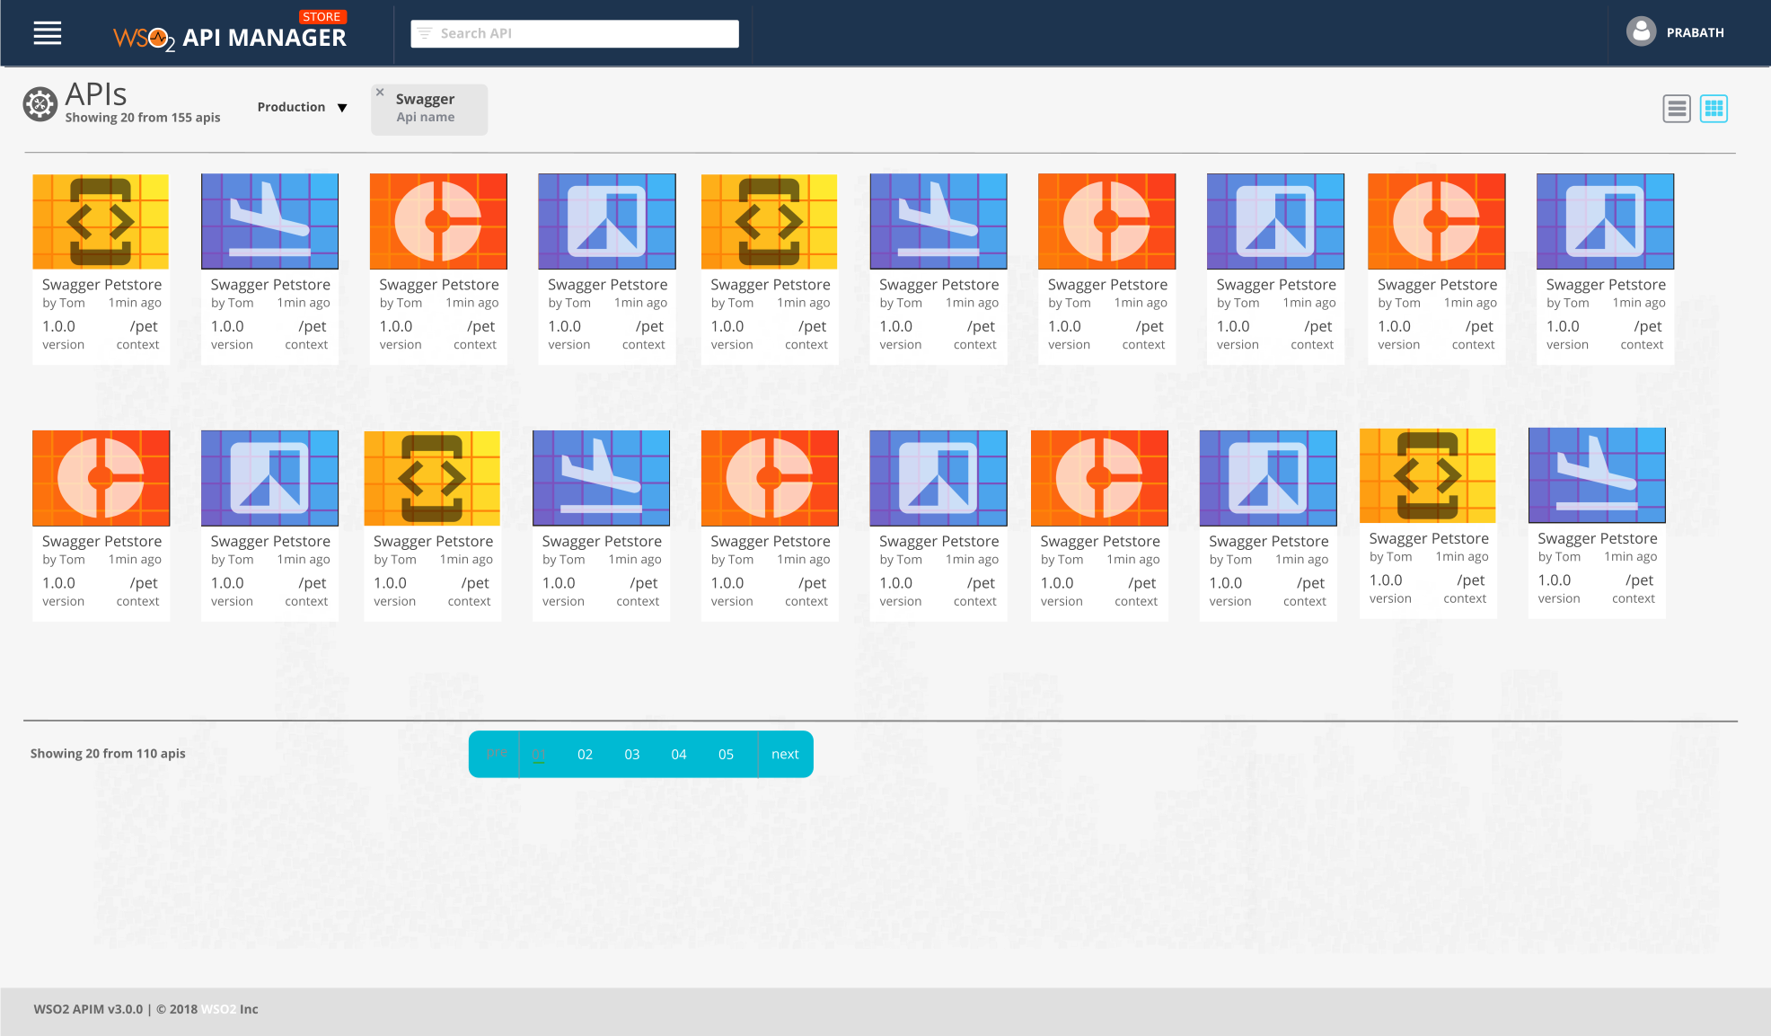Click the next pagination button
Image resolution: width=1771 pixels, height=1036 pixels.
tap(785, 754)
